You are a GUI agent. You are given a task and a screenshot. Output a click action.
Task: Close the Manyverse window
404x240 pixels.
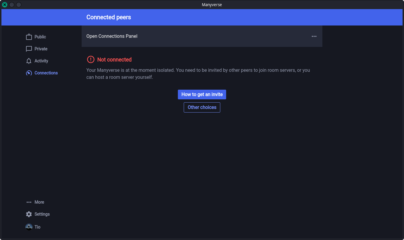coord(5,5)
